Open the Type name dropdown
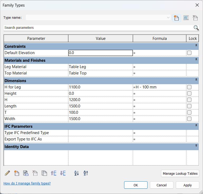203x194 pixels. point(168,18)
